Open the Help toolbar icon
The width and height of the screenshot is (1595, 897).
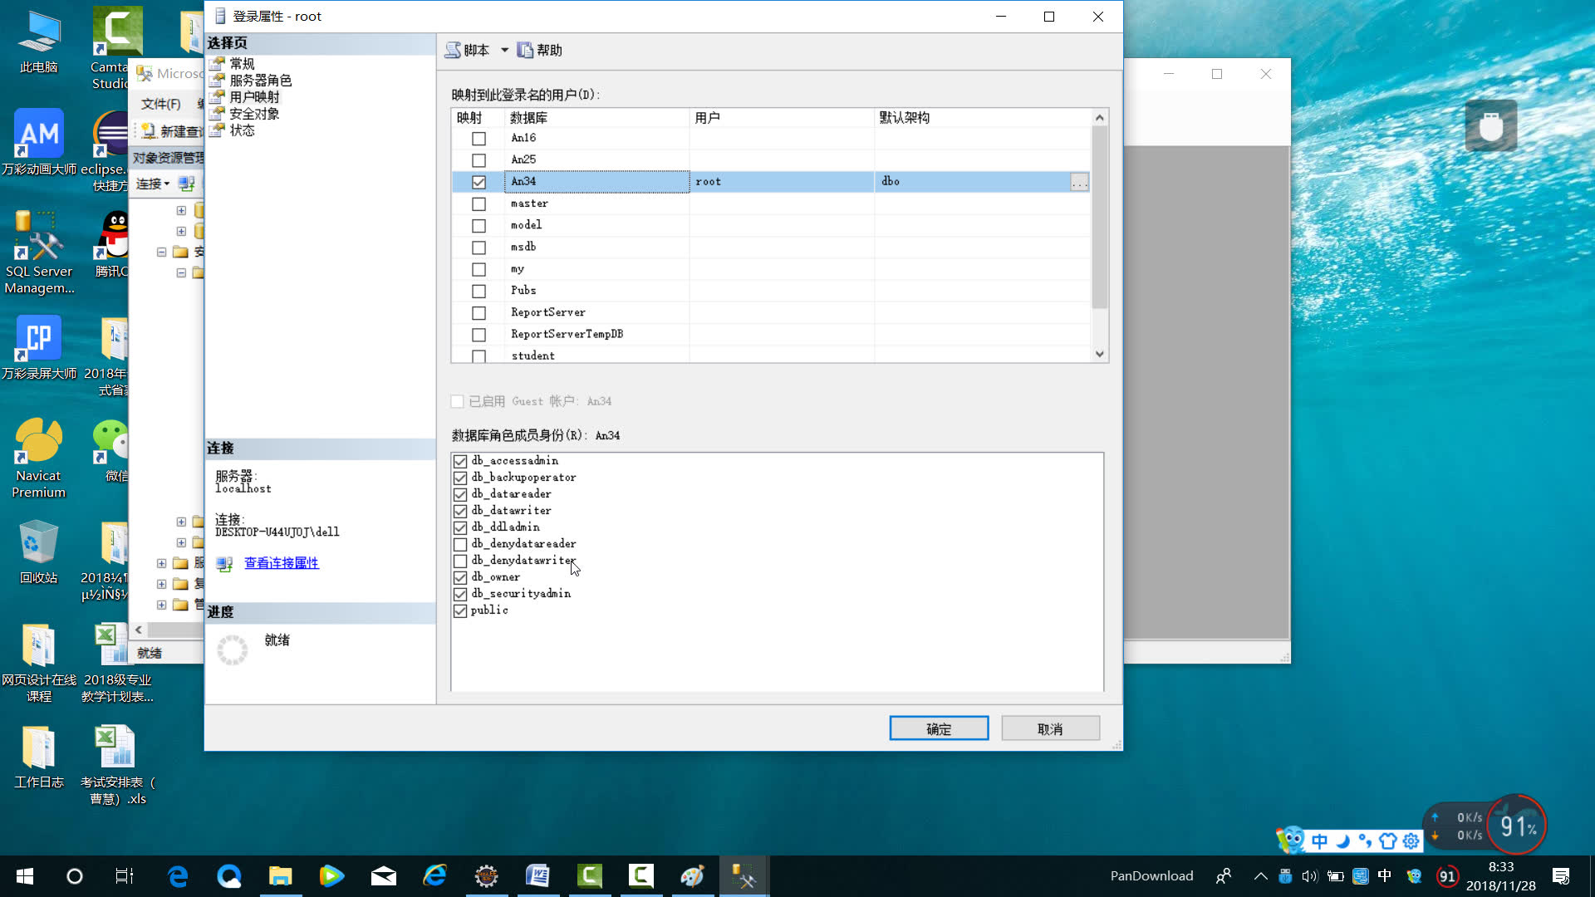pos(525,51)
